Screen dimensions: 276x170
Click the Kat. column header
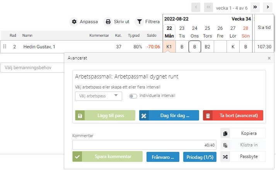118,36
